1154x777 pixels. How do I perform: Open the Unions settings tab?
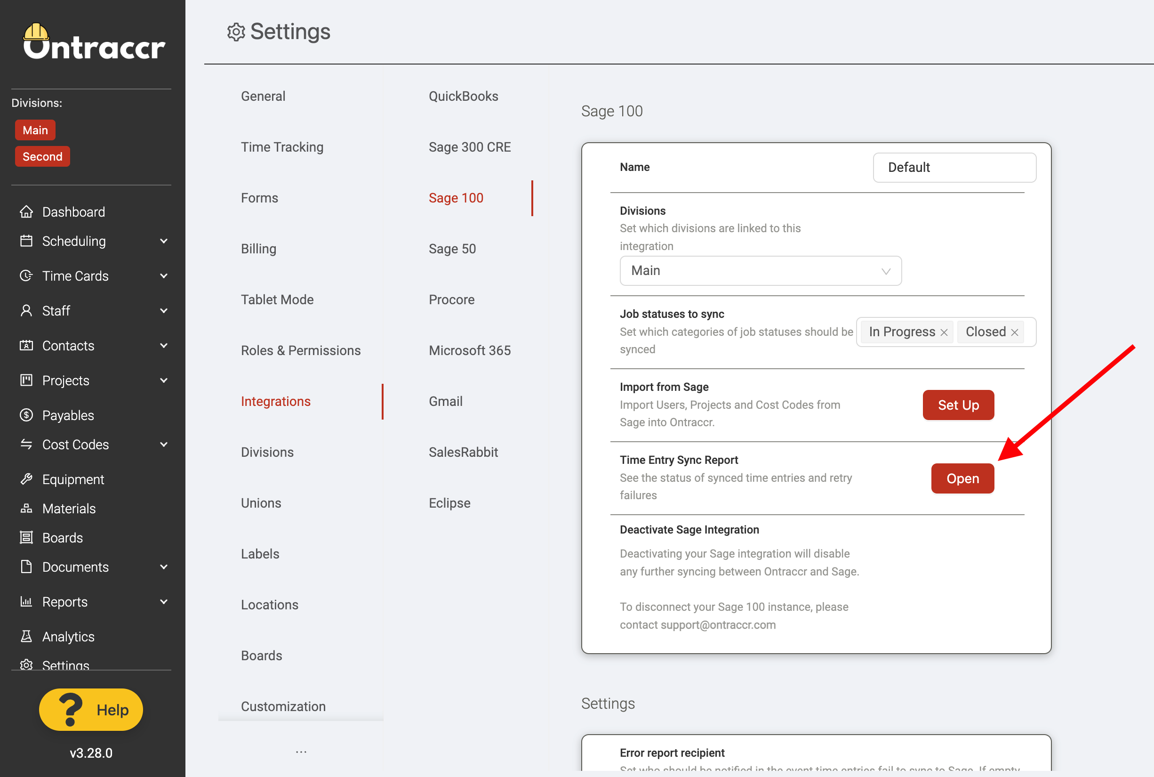tap(261, 503)
